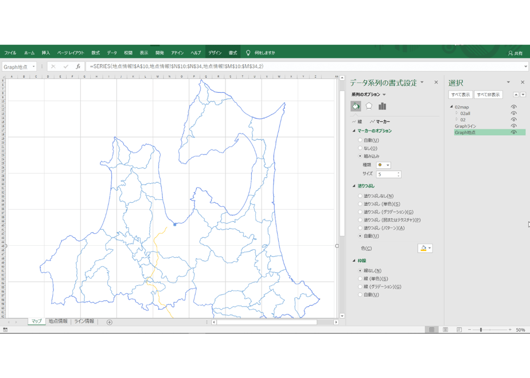
Task: Hide the Graph地点 layer with eye icon
Action: (514, 132)
